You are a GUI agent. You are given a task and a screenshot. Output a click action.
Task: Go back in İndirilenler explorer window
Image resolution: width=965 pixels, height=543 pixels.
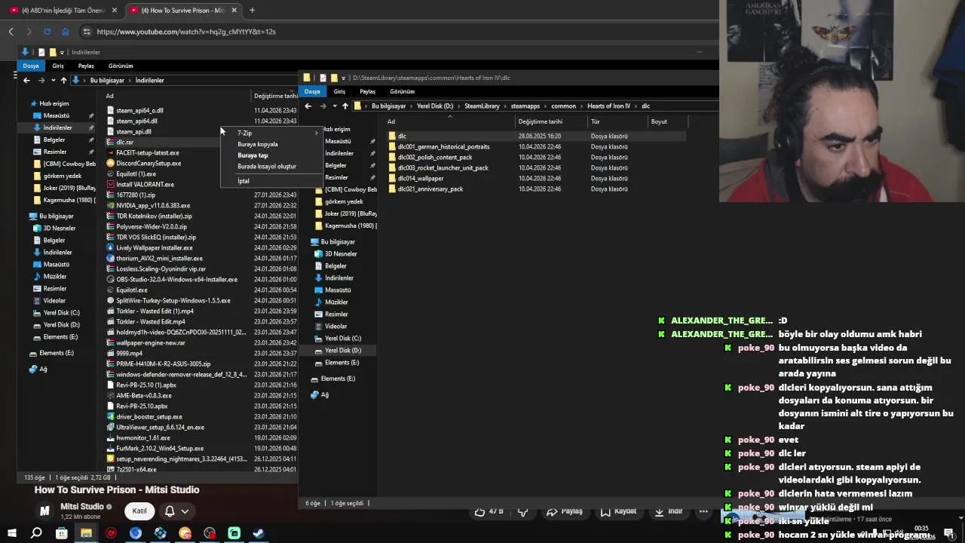click(x=26, y=80)
